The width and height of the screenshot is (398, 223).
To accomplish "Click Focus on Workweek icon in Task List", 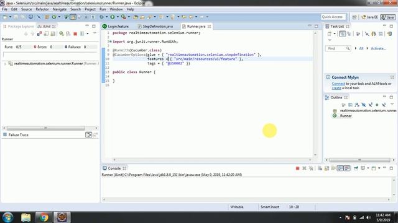I will [358, 33].
